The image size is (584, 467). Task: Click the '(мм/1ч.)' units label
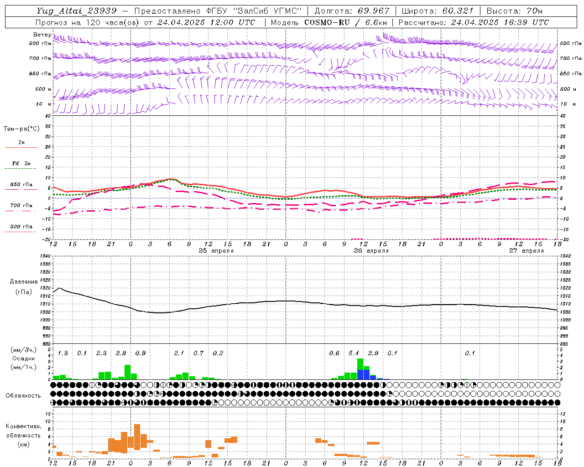click(x=24, y=367)
